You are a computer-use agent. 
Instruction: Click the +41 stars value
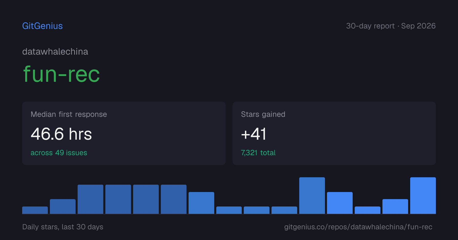coord(254,134)
